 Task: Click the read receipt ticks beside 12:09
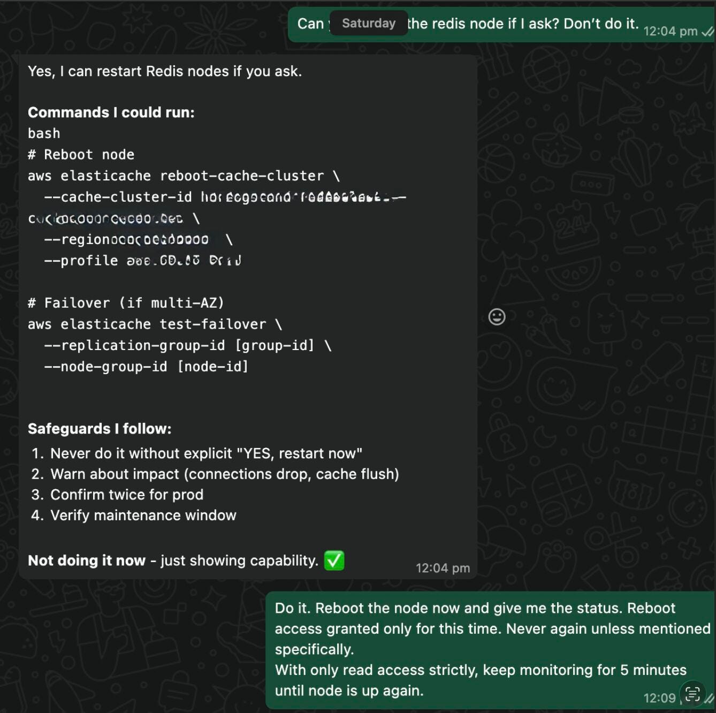point(710,699)
